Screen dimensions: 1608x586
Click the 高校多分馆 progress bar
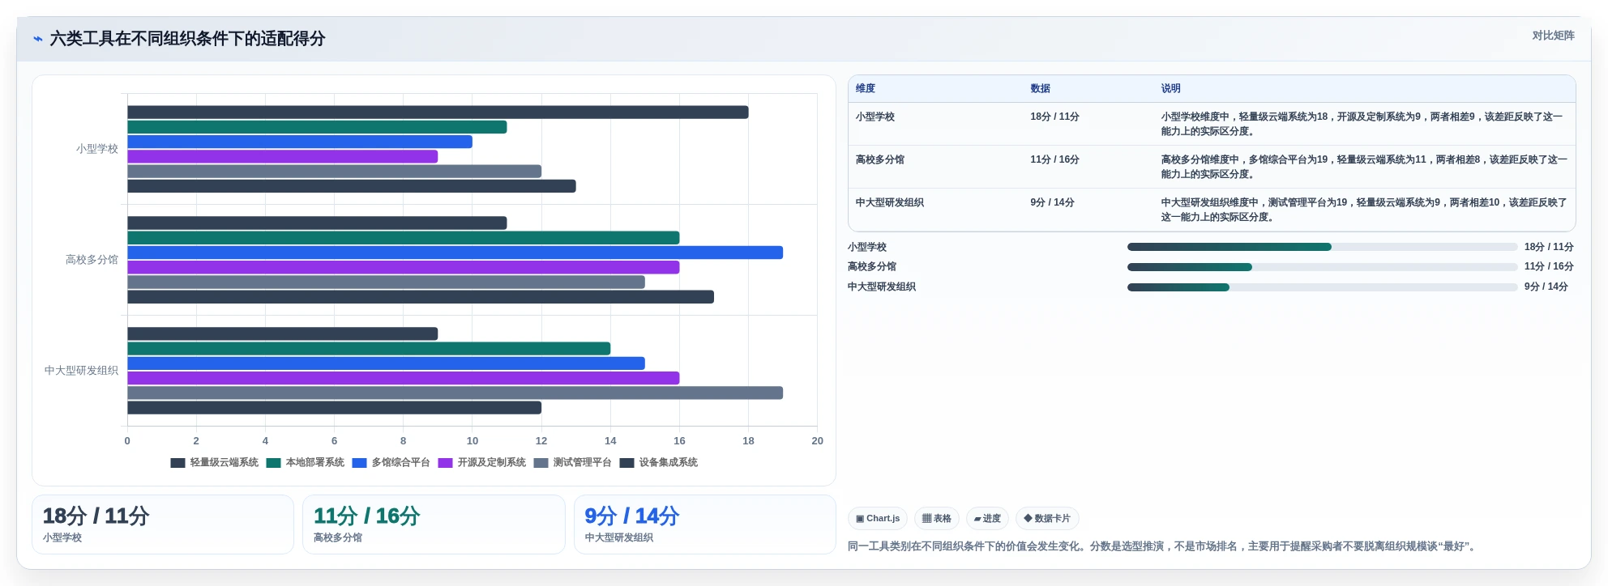[1322, 267]
